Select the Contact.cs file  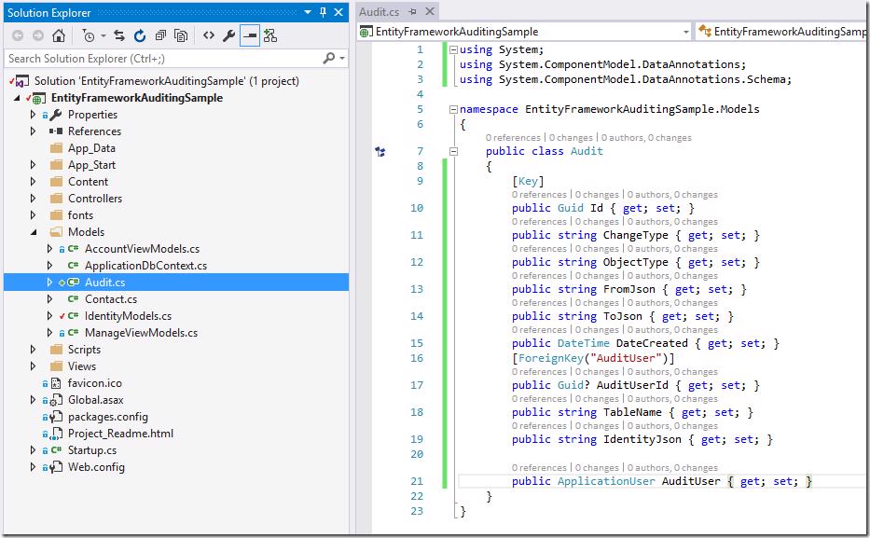(110, 299)
